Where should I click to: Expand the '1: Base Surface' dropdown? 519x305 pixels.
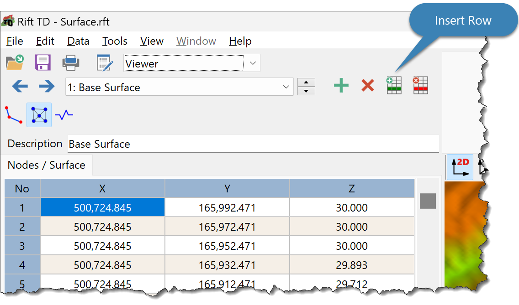coord(286,87)
